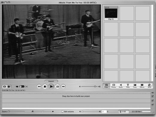Click the loud speaker icon by clip volume
Image resolution: width=156 pixels, height=117 pixels.
[100, 112]
